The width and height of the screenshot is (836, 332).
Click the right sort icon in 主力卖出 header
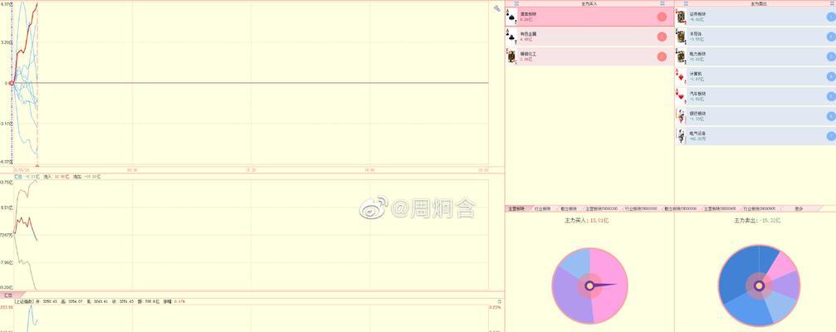832,3
